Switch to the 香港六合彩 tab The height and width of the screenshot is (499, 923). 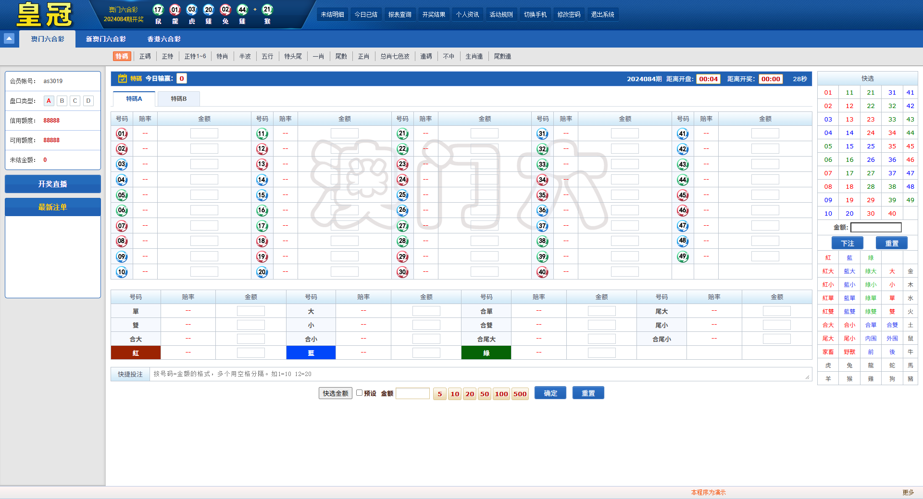(x=164, y=39)
